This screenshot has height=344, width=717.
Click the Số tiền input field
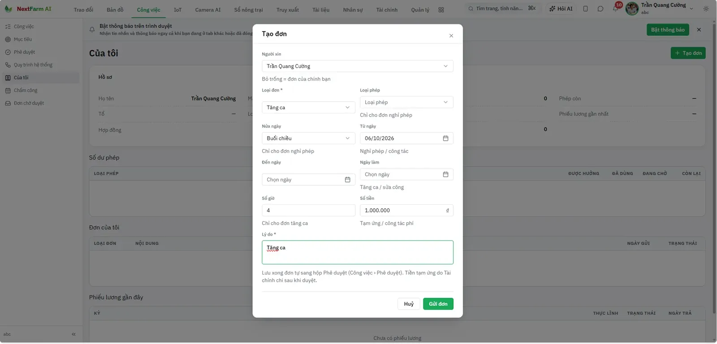tap(406, 211)
